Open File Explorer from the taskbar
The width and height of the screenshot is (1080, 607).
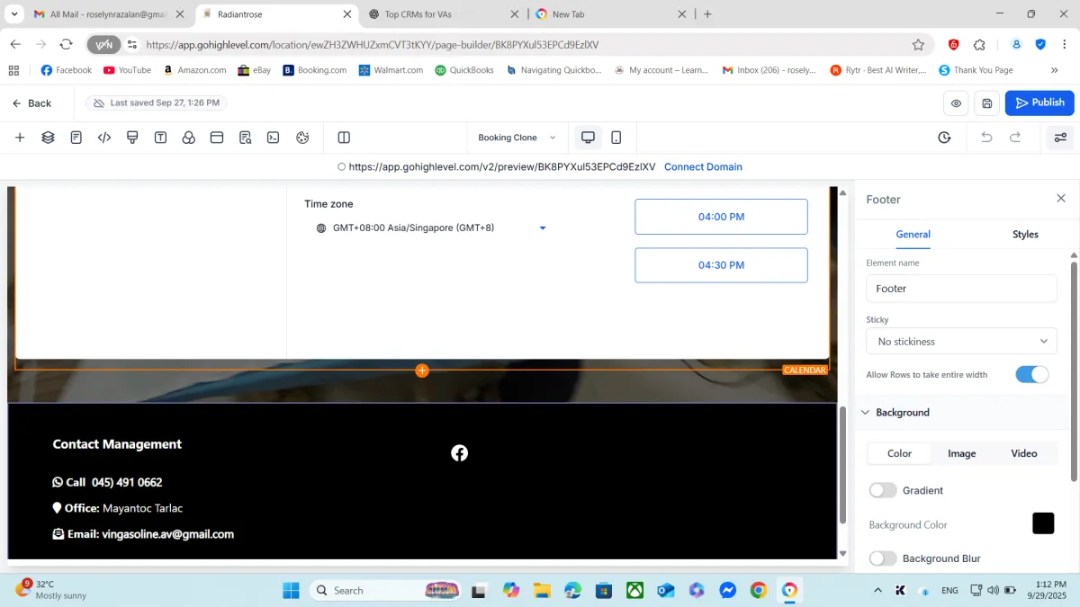[x=542, y=591]
